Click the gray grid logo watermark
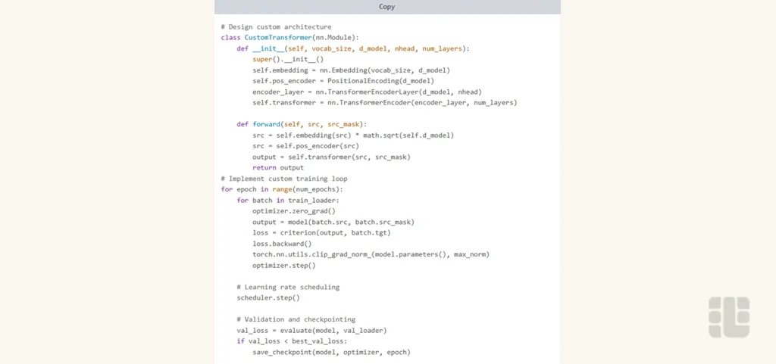The height and width of the screenshot is (364, 776). (729, 317)
